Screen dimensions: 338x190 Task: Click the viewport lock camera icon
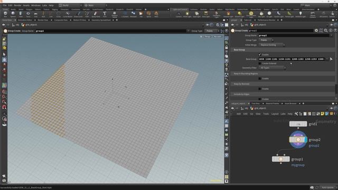tap(227, 47)
